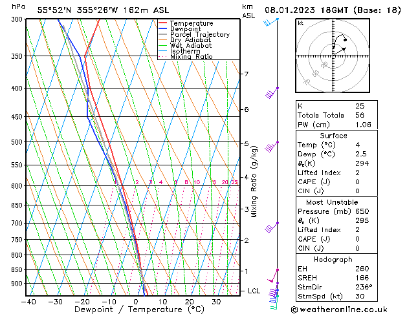Click the storm motion arrow in the hodograph
Viewport: 407px width, 314px height.
pyautogui.click(x=340, y=51)
